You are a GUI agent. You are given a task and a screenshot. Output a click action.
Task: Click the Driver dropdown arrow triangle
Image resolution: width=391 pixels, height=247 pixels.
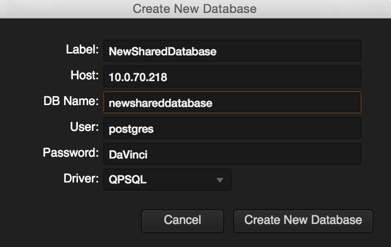(x=219, y=180)
